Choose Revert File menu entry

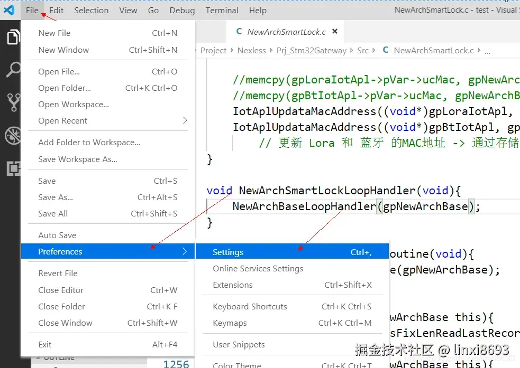tap(108, 273)
